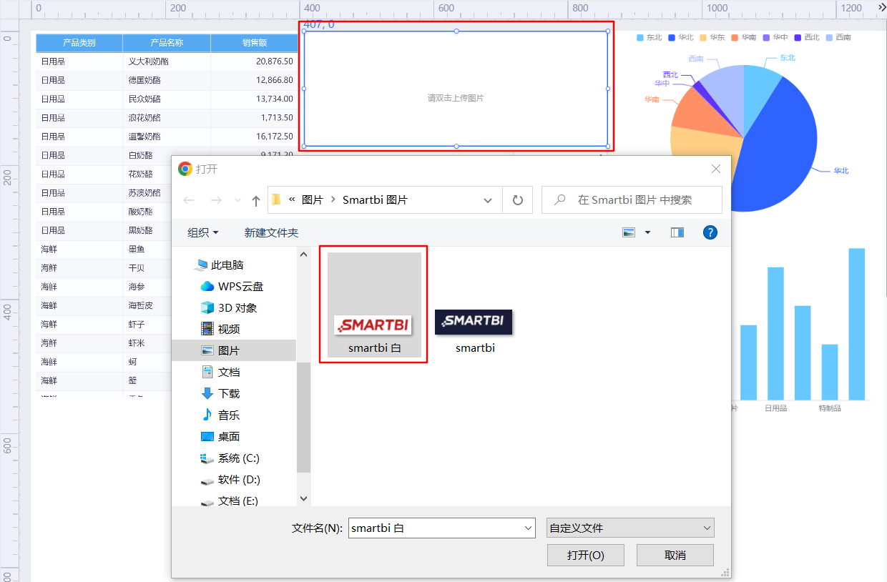887x582 pixels.
Task: Go forward in file dialog
Action: (x=216, y=200)
